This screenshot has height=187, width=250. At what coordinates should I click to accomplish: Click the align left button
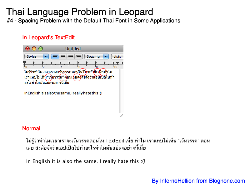point(55,56)
